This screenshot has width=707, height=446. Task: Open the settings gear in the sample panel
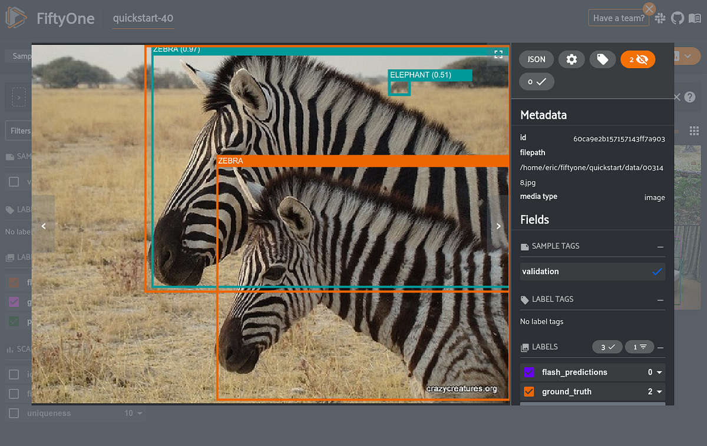point(571,59)
